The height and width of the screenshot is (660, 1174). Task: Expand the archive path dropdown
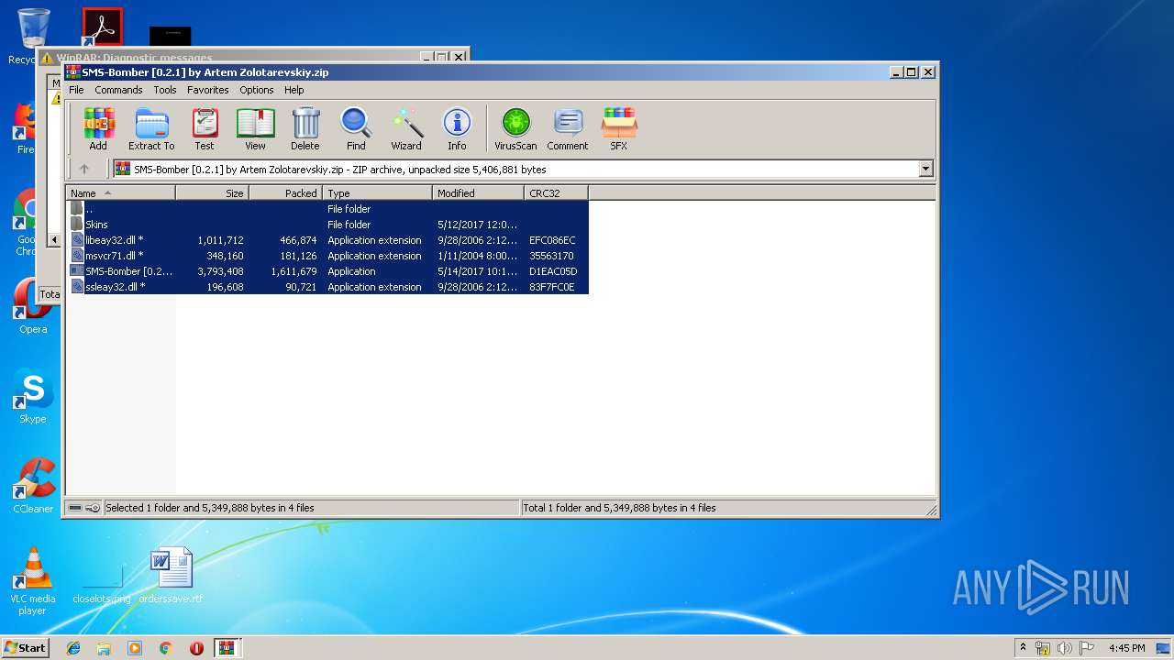coord(925,169)
